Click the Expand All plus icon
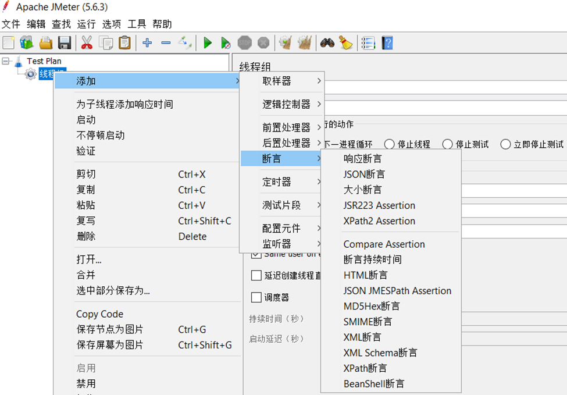This screenshot has height=395, width=567. tap(147, 42)
